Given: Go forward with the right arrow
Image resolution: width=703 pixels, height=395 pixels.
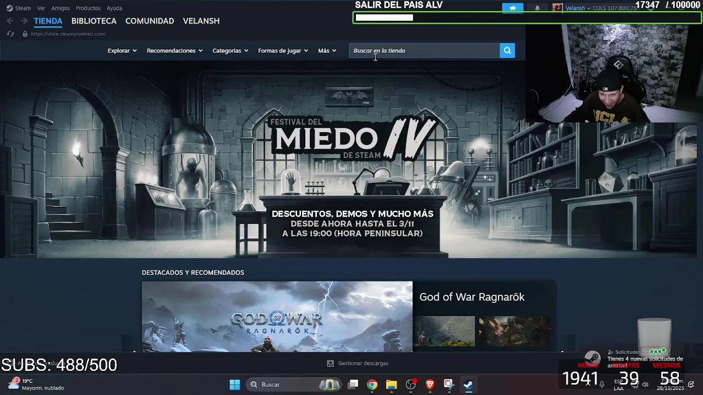Looking at the screenshot, I should coord(24,21).
